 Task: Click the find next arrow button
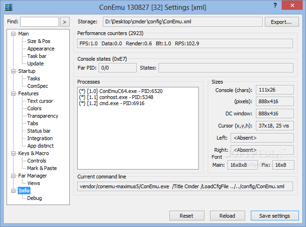pos(65,22)
